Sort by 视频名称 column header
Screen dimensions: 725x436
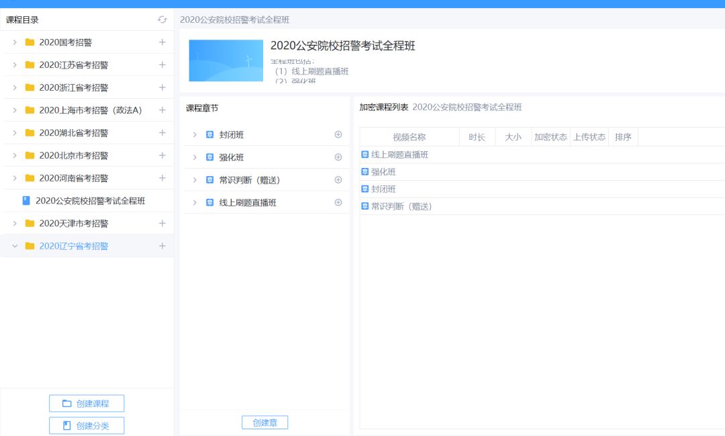pos(409,137)
